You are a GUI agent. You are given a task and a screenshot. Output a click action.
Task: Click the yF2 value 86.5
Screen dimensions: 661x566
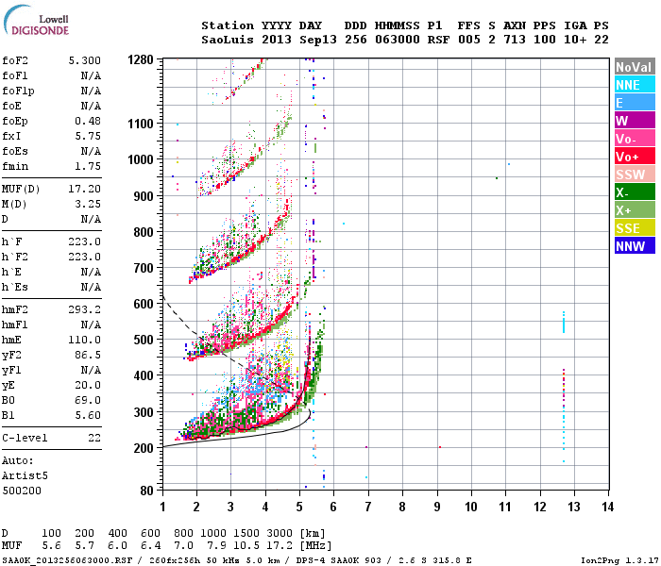[x=88, y=355]
